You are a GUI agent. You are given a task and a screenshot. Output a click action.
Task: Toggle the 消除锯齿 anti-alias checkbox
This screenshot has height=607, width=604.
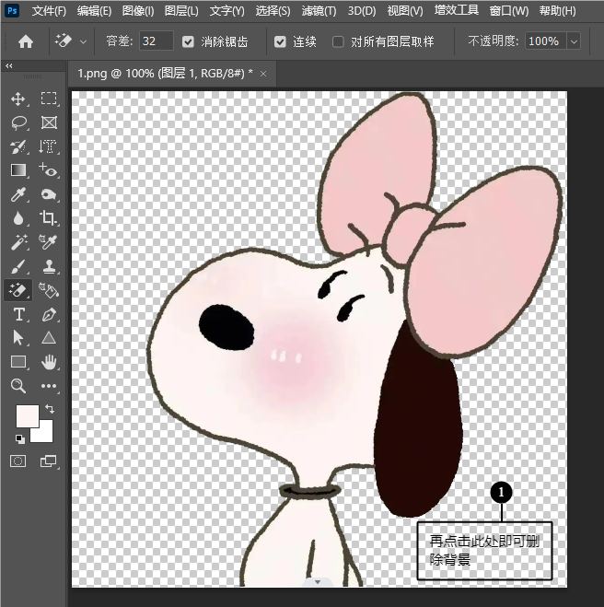188,41
